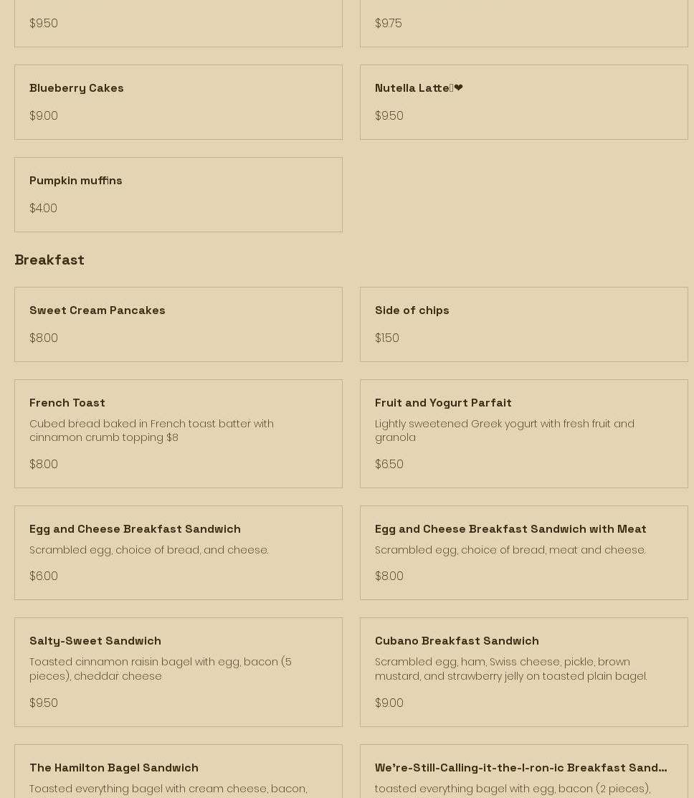Screen dimensions: 694x798
Task: Click the heart emoji beside Nutella Latte
Action: pyautogui.click(x=458, y=88)
